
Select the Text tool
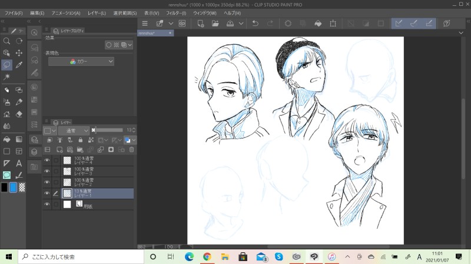19,163
